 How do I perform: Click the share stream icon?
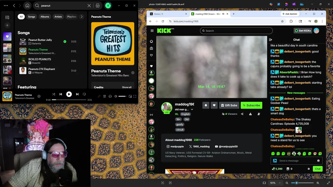click(242, 114)
